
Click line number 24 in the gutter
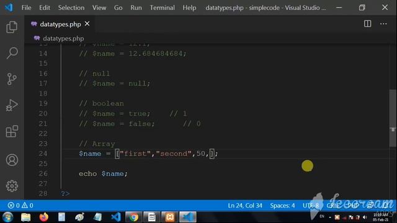click(43, 154)
